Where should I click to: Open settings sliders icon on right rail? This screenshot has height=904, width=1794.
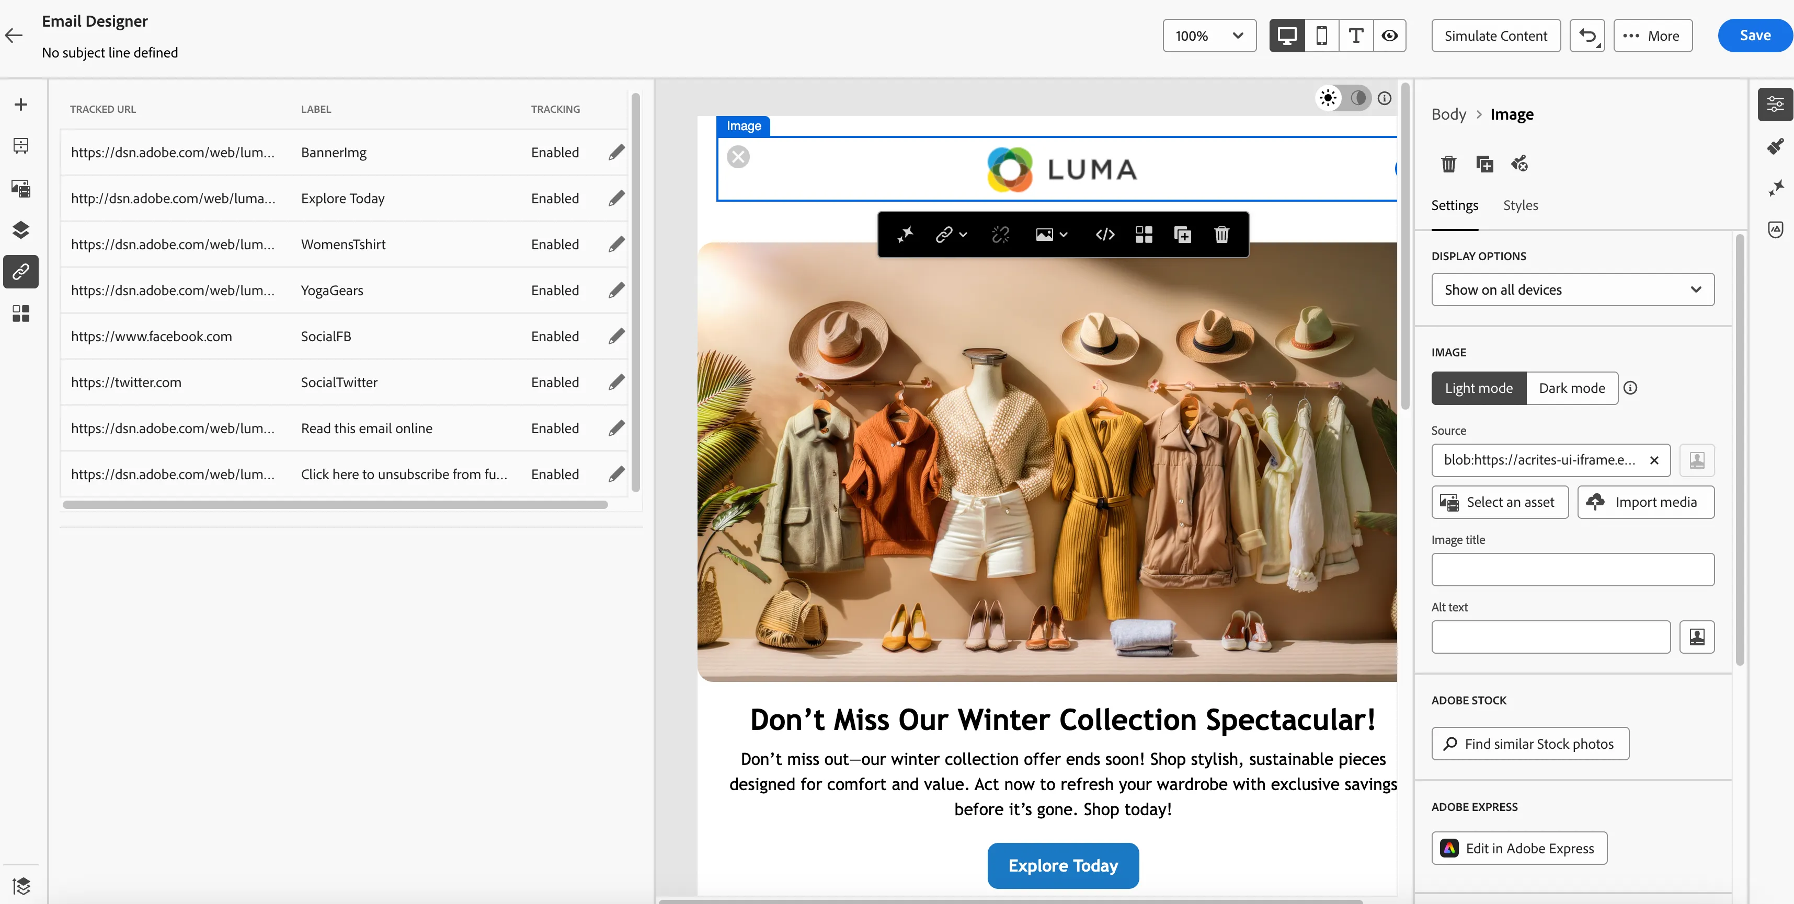(1775, 105)
